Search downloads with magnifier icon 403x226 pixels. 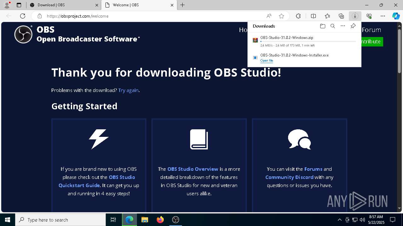(x=332, y=26)
